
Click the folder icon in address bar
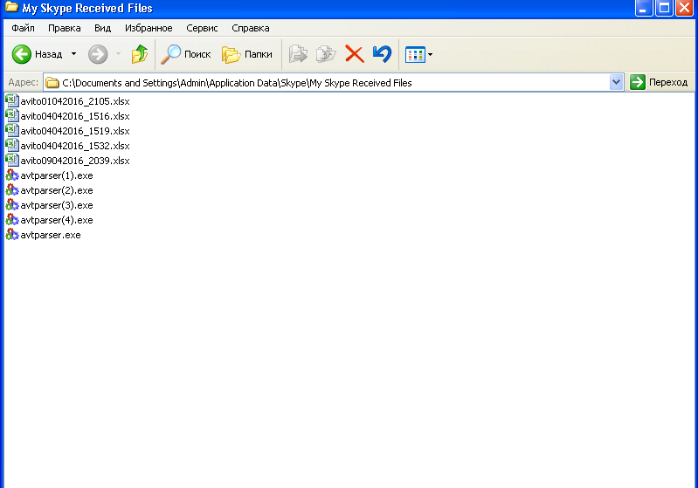click(x=52, y=83)
